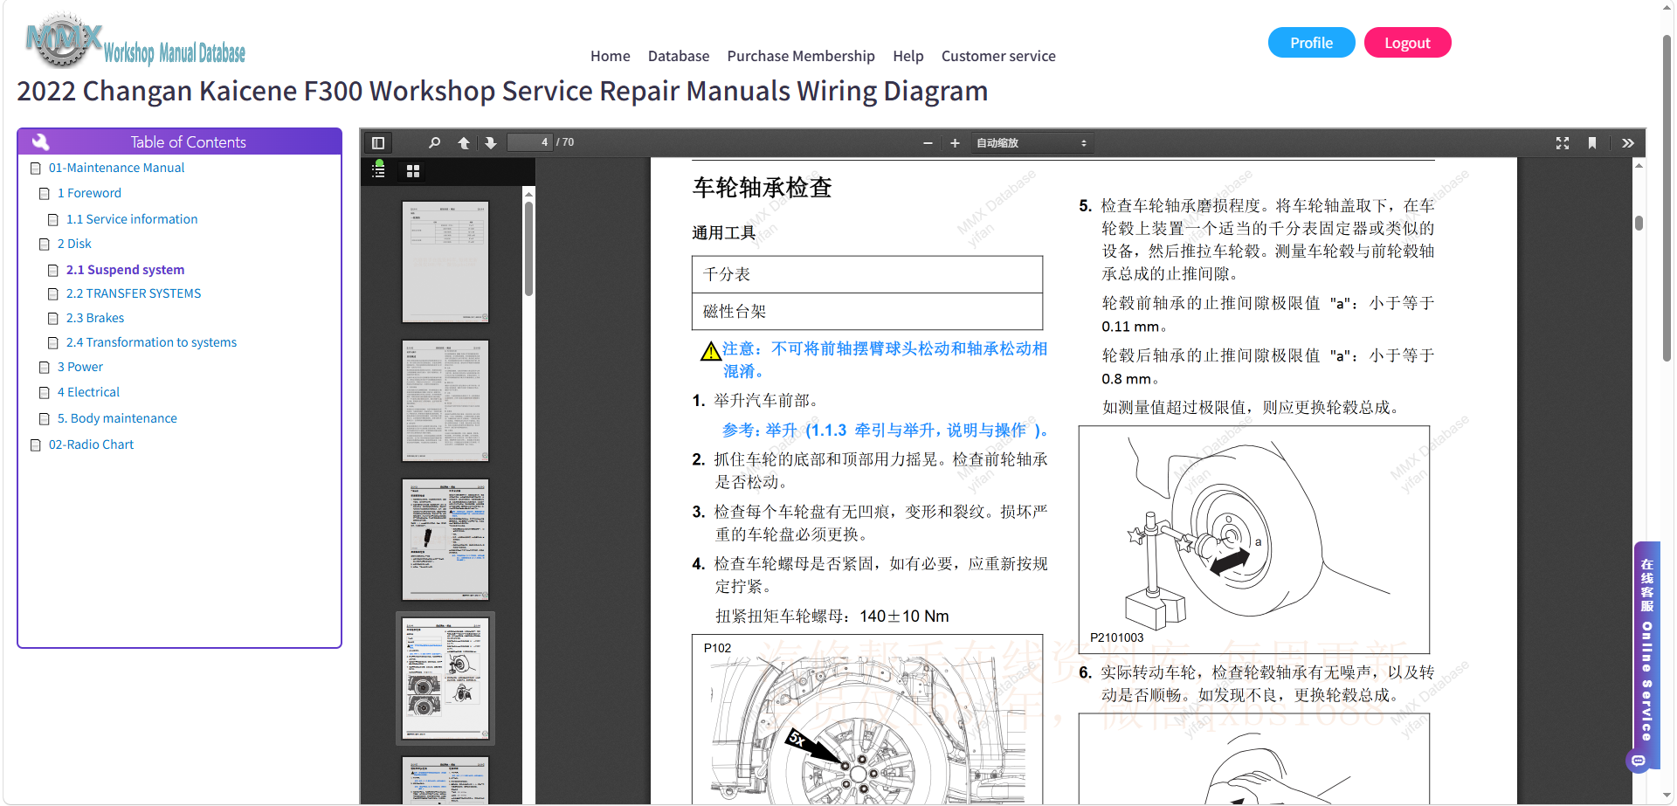Click the wrench icon in Table of Contents

(40, 141)
